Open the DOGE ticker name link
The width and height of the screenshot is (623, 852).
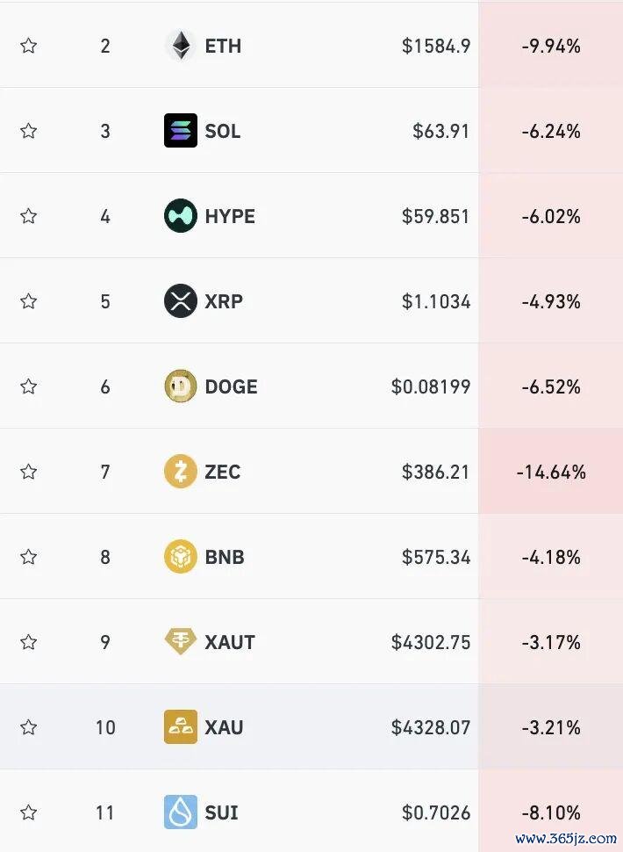pos(231,386)
